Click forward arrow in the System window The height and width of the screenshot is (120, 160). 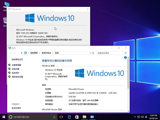coord(15,53)
